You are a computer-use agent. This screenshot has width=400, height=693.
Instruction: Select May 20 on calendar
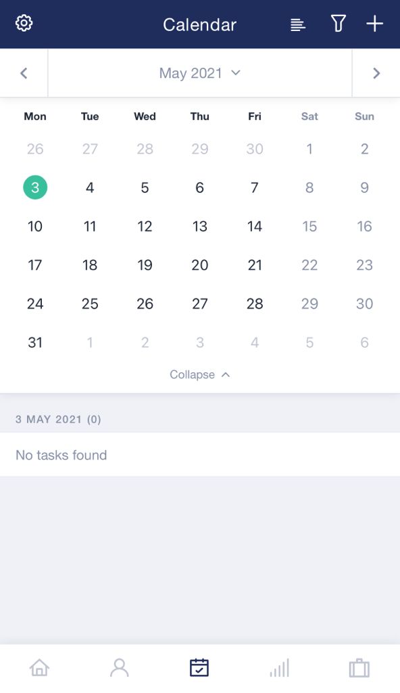click(x=199, y=265)
